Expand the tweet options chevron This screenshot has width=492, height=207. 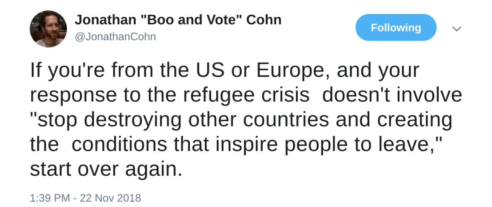(x=456, y=29)
